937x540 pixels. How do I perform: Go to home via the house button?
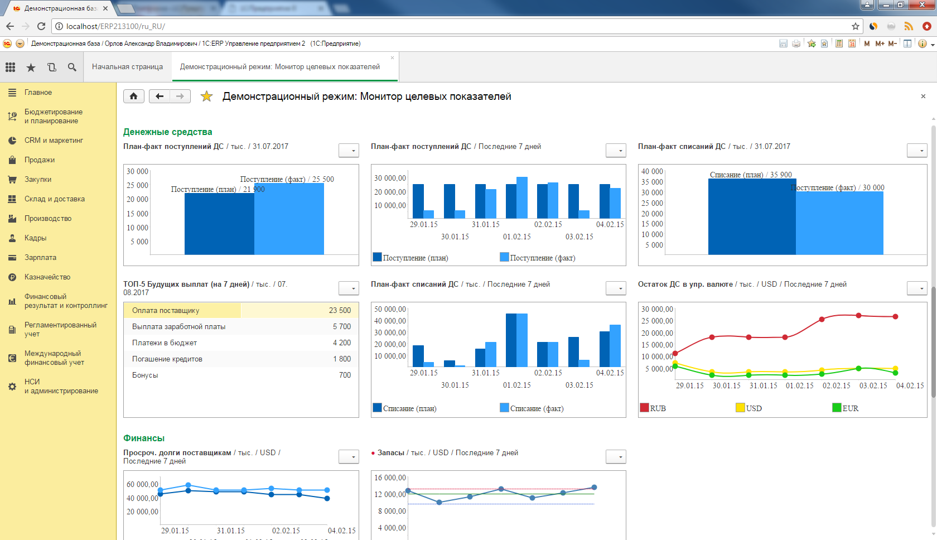tap(134, 97)
